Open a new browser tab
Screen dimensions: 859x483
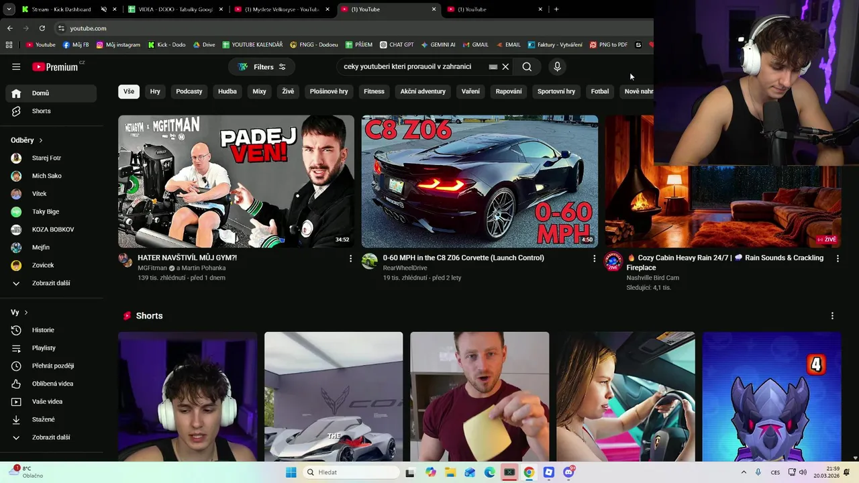tap(556, 9)
